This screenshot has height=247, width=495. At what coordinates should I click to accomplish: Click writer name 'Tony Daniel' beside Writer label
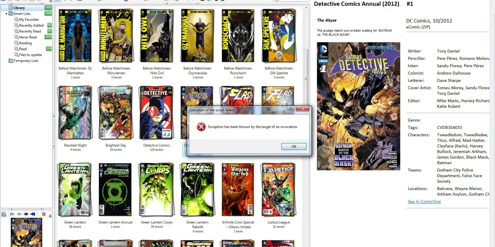tap(448, 51)
